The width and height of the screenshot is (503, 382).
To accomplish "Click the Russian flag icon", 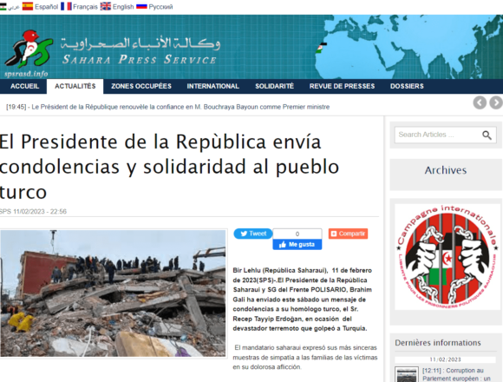I will tap(141, 6).
